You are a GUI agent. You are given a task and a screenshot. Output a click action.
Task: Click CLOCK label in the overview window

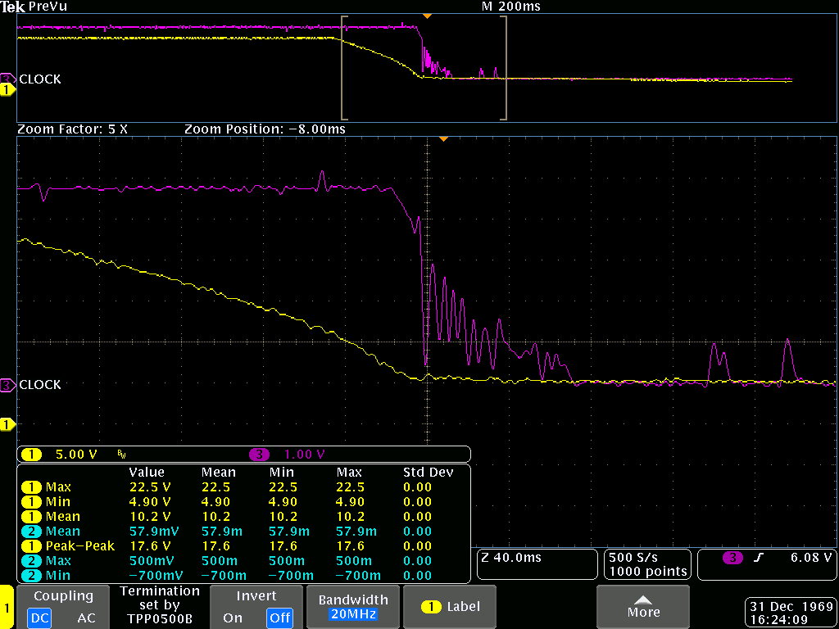coord(39,79)
